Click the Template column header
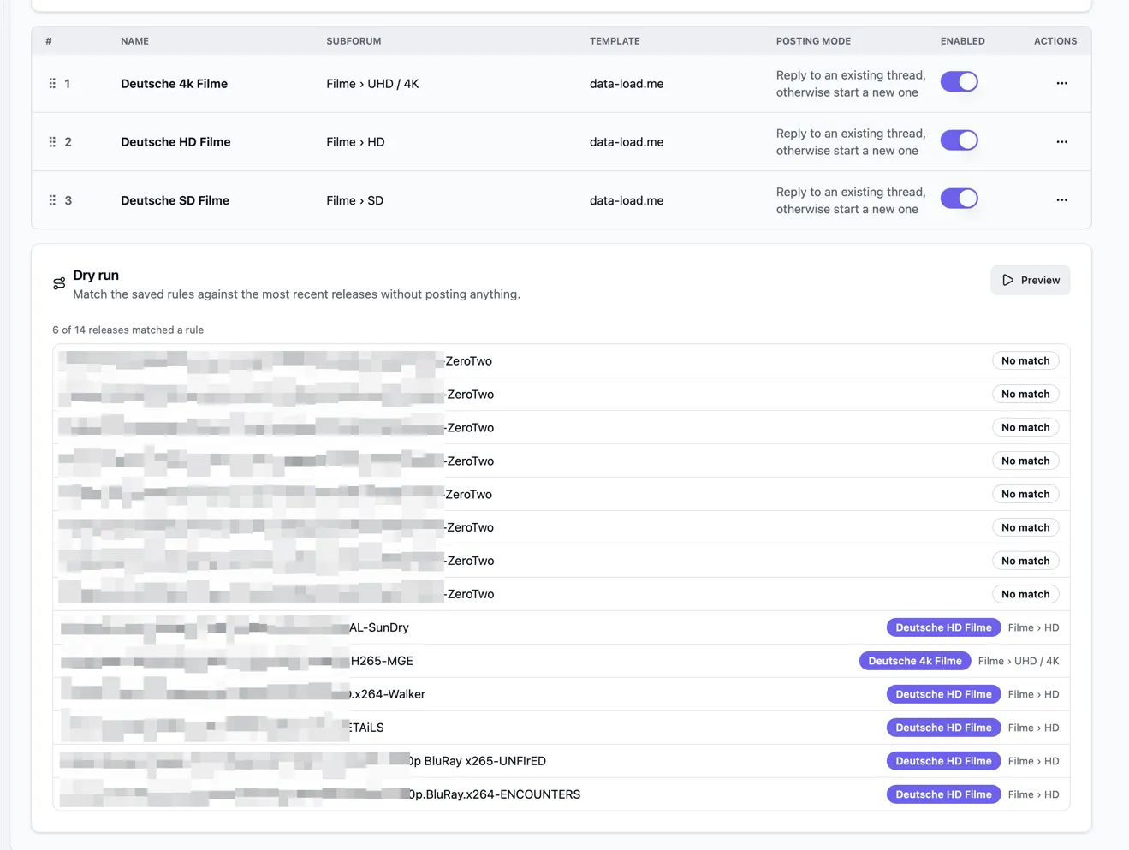 pyautogui.click(x=615, y=41)
